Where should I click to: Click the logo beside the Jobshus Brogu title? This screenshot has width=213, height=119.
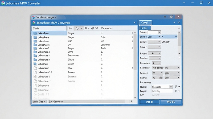(34, 17)
